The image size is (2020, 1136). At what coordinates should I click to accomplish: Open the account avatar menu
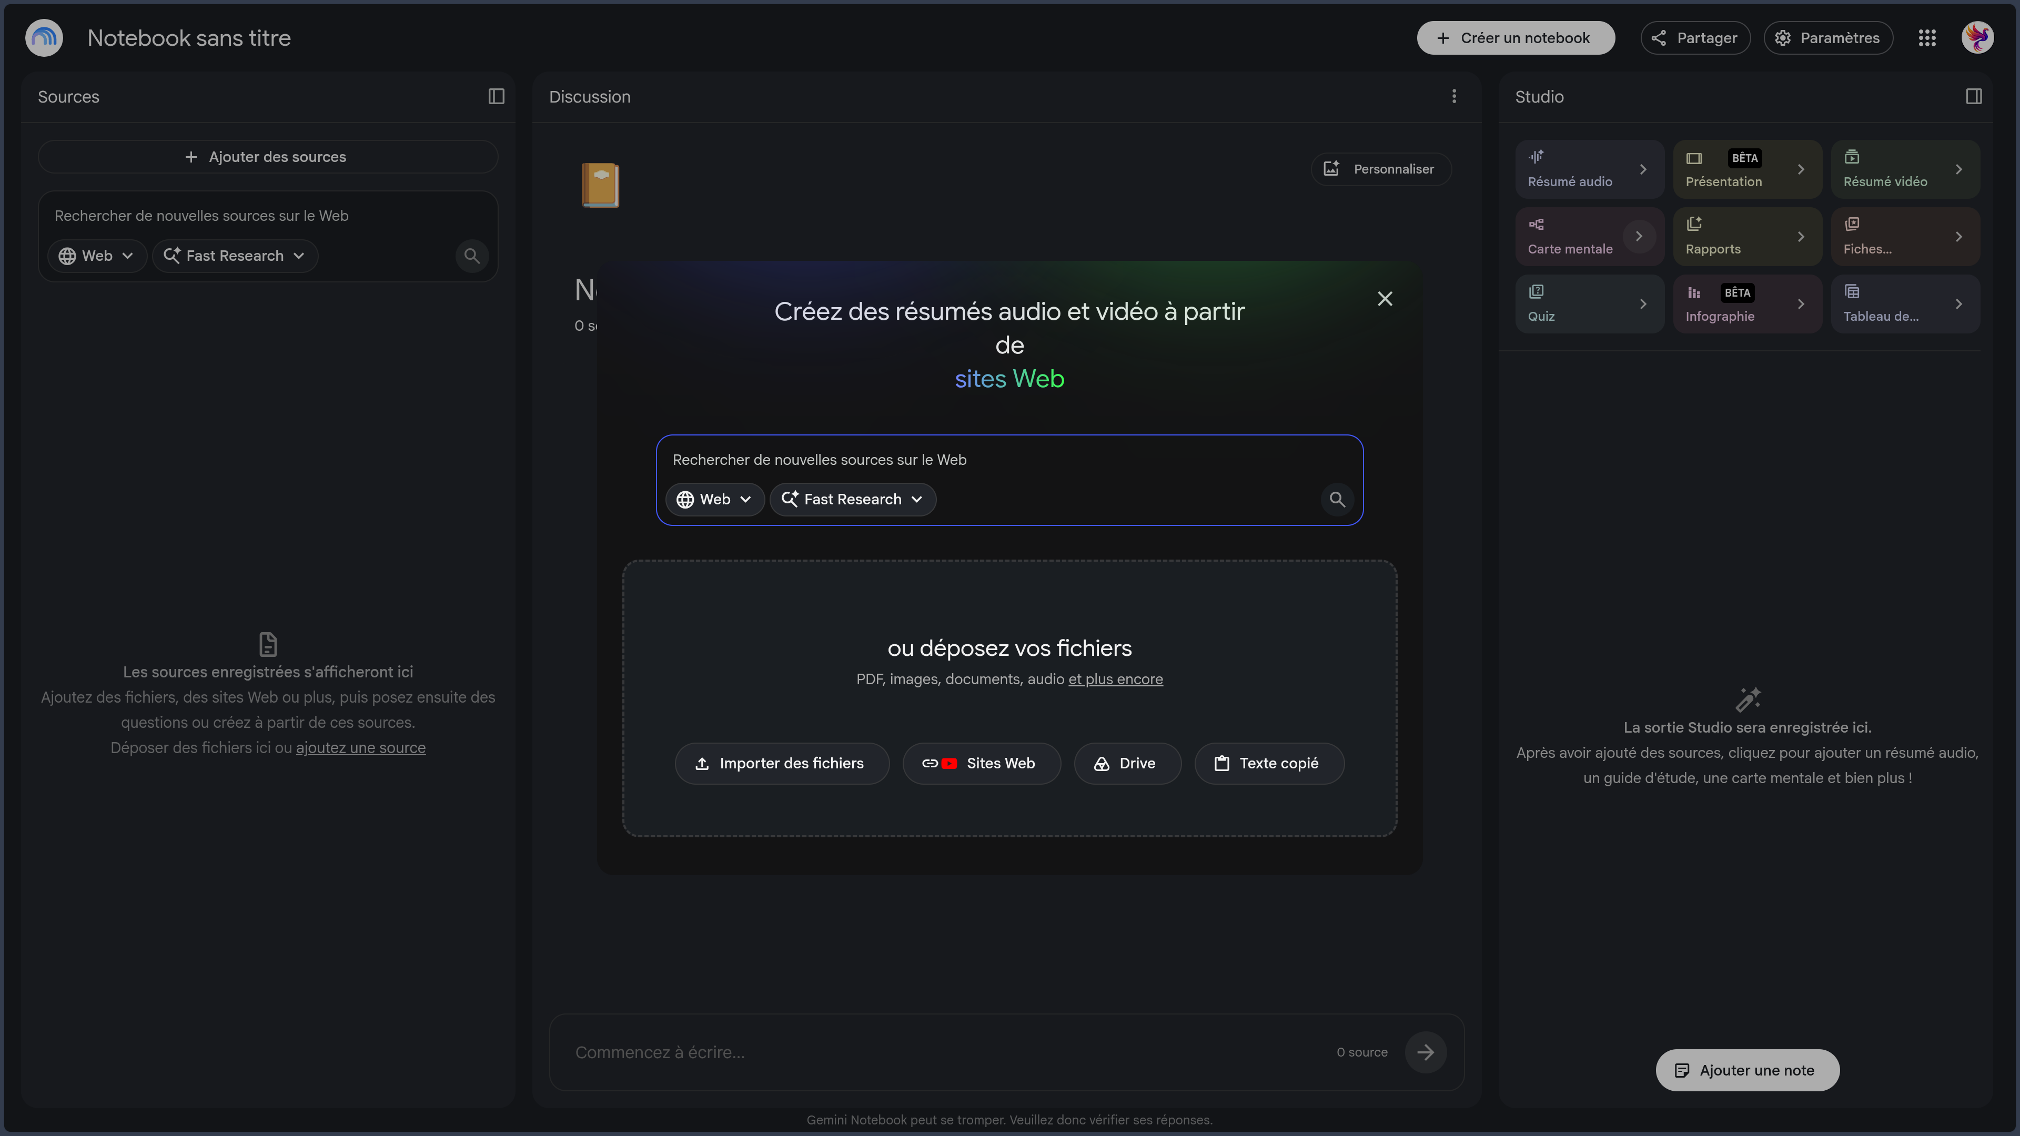pos(1978,38)
